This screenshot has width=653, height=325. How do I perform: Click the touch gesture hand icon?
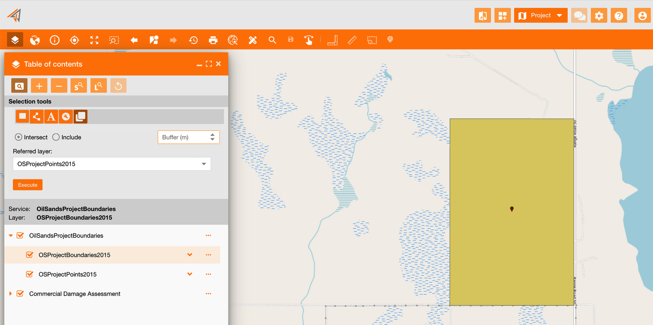tap(308, 40)
